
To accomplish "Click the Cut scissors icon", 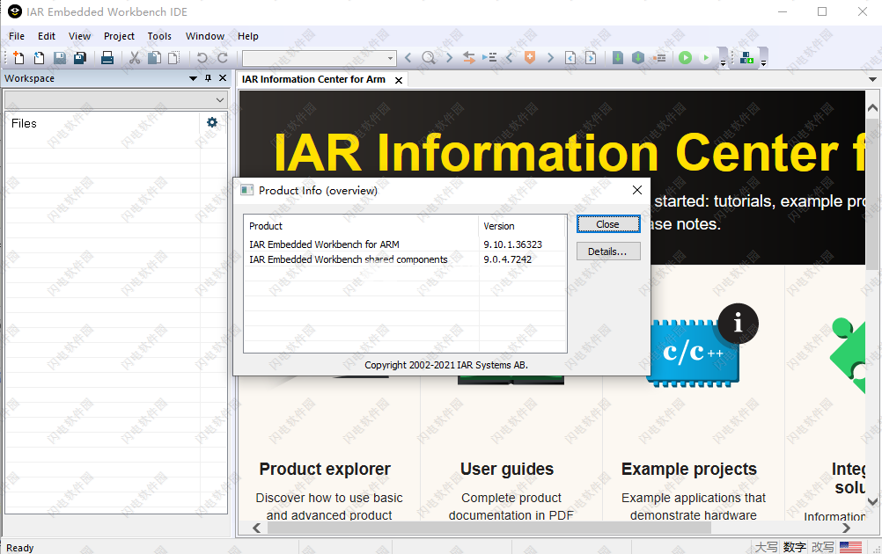I will point(135,58).
